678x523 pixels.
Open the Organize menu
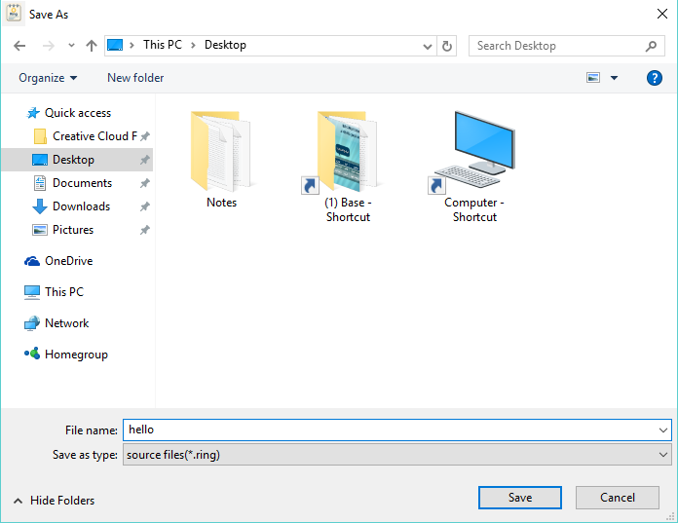(x=47, y=78)
